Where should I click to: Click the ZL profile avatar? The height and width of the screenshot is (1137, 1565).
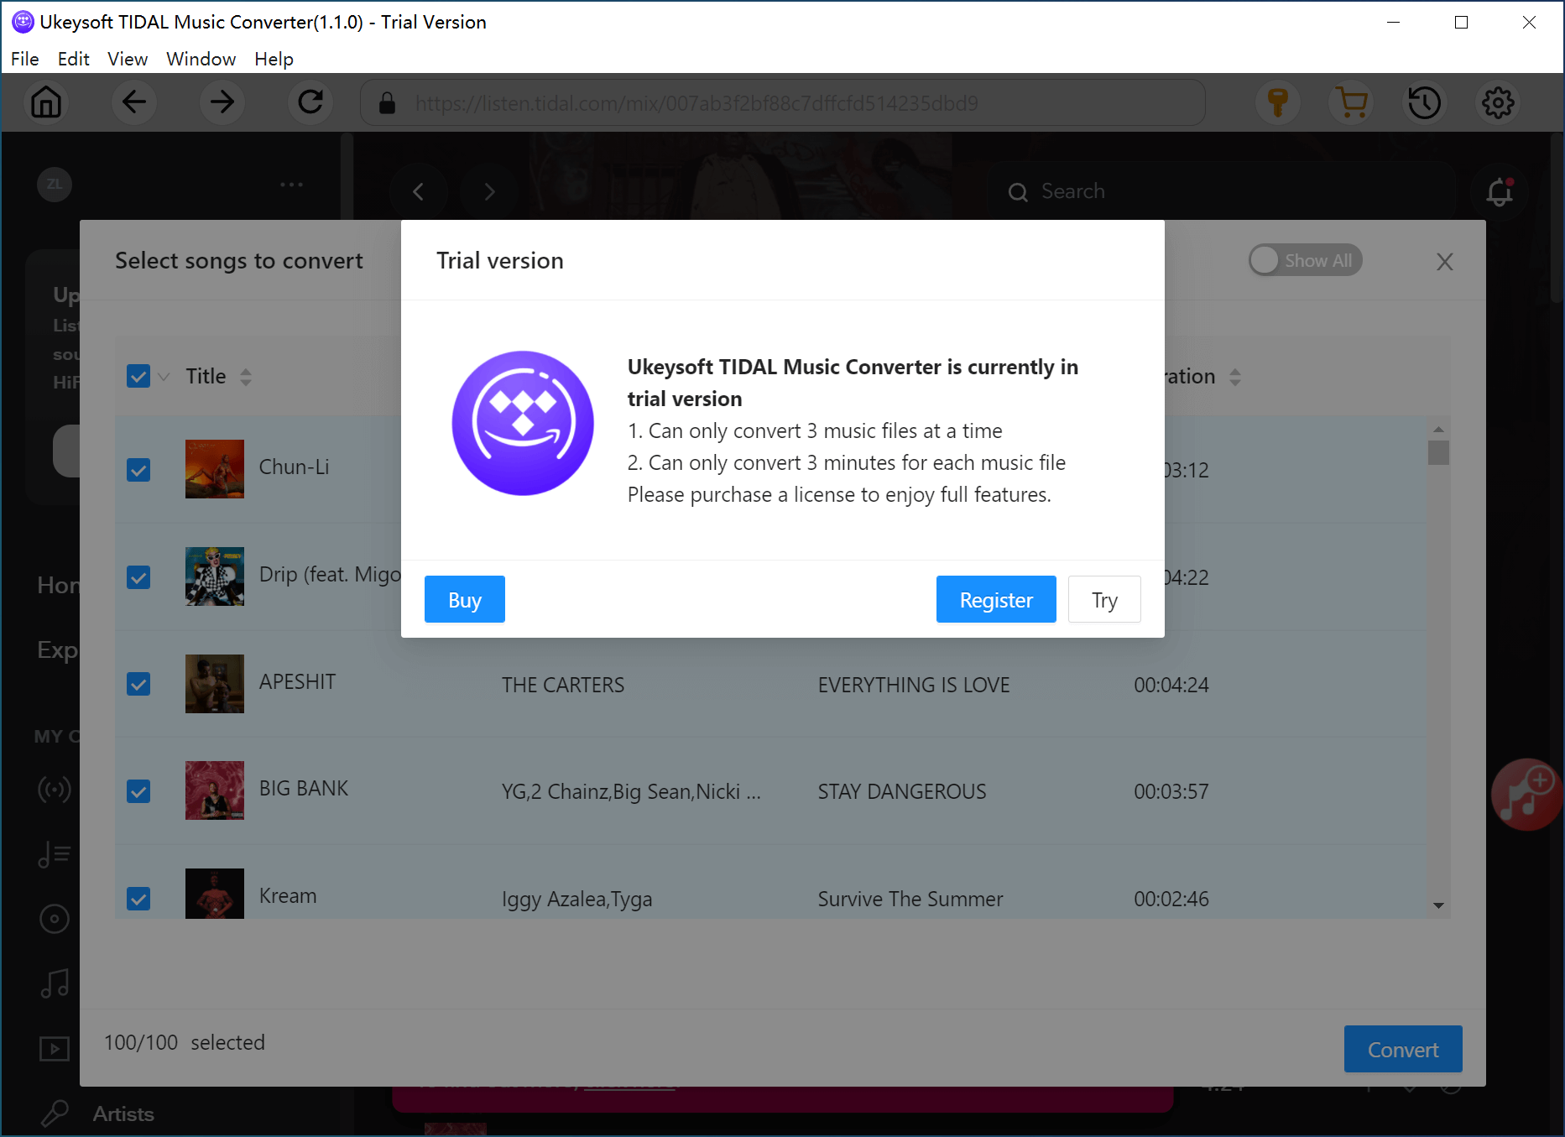(55, 185)
